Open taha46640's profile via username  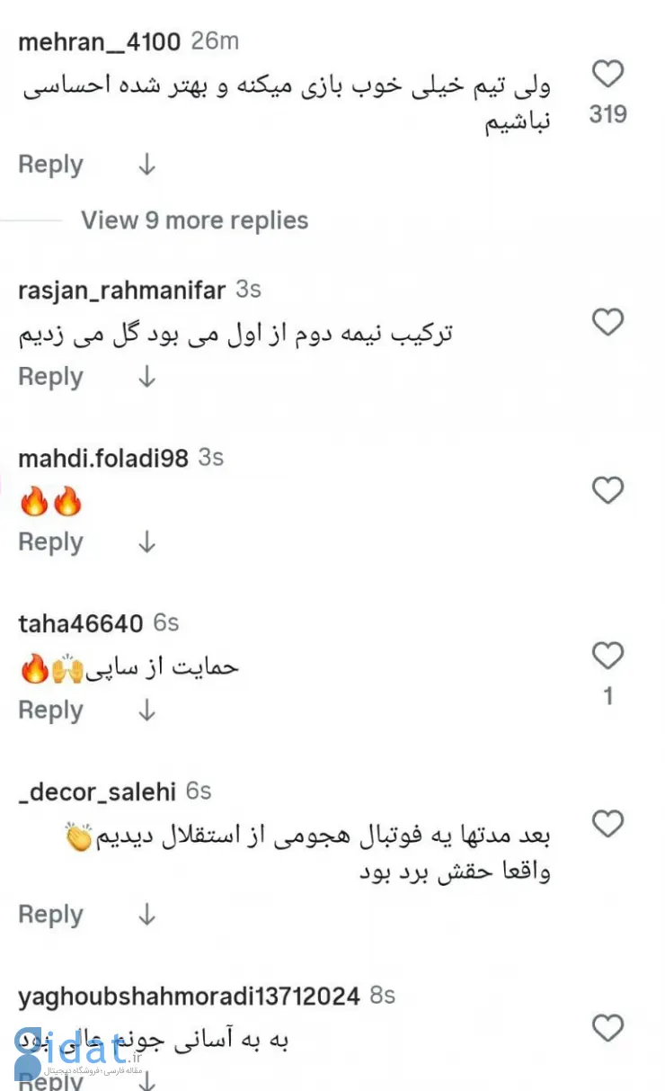point(80,623)
